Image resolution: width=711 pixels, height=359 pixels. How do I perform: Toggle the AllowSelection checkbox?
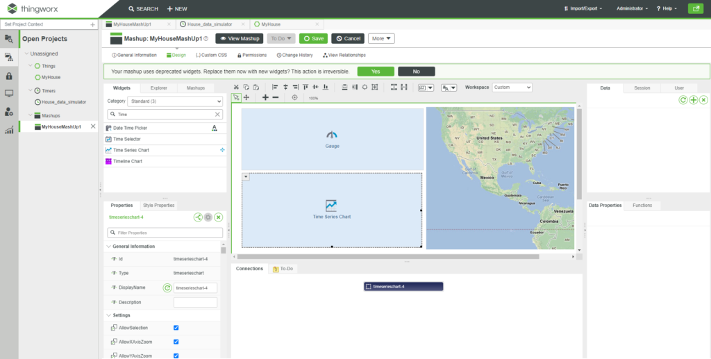click(x=176, y=328)
